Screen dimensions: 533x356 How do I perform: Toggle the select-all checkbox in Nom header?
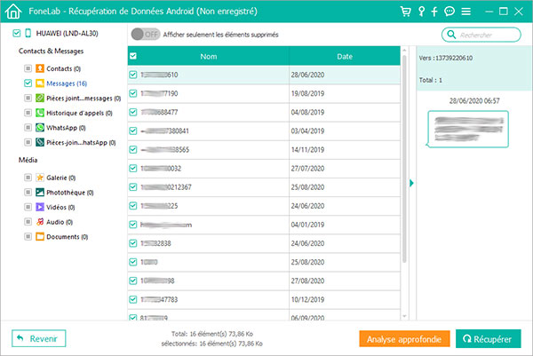pyautogui.click(x=133, y=56)
